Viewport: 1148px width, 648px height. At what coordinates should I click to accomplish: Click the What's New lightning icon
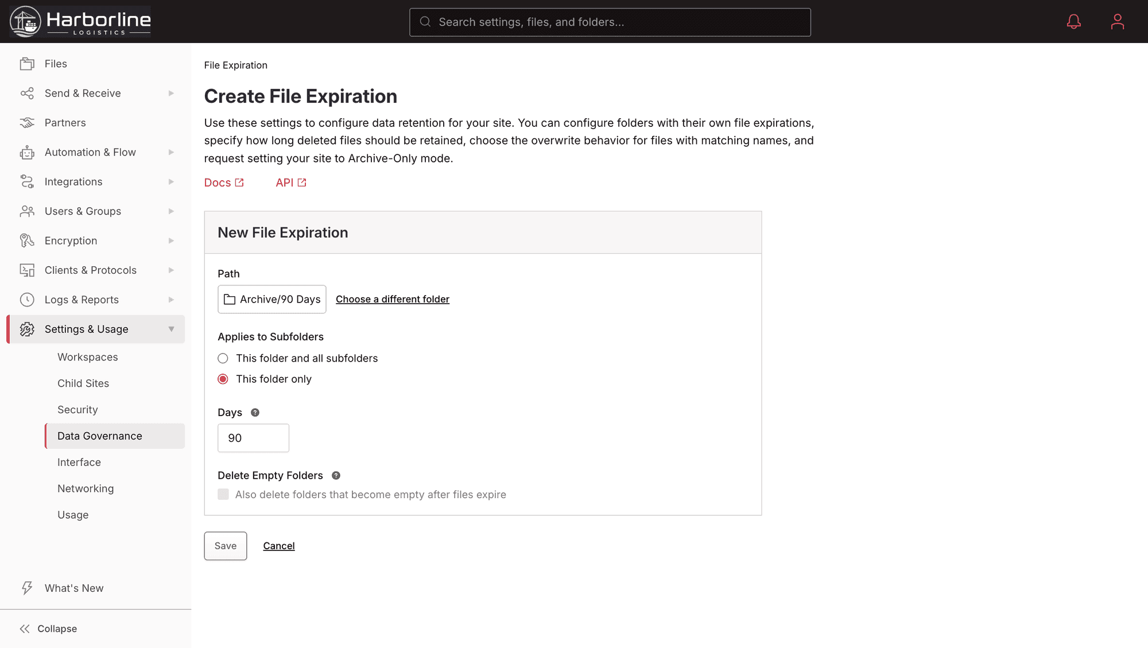(27, 588)
